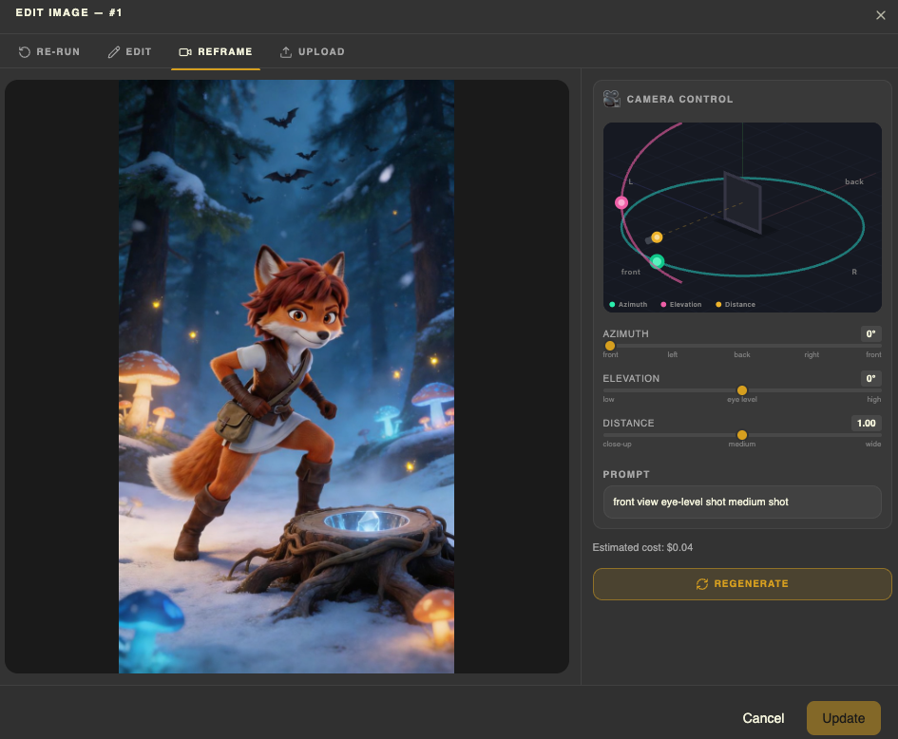Click into the Prompt text field
This screenshot has height=739, width=898.
click(742, 502)
